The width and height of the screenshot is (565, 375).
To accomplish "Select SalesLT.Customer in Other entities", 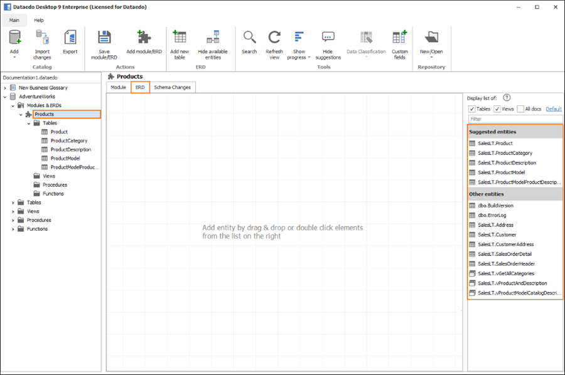I will (497, 235).
